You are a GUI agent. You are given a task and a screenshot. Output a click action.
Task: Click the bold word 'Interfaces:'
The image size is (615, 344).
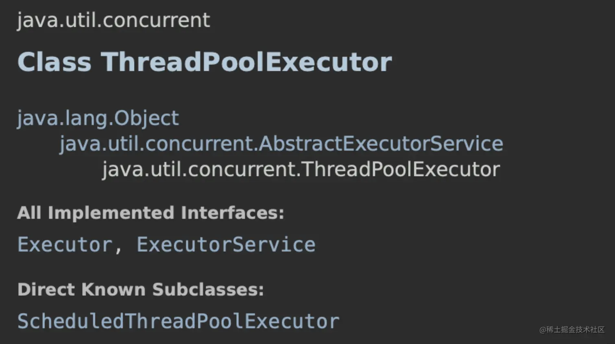232,213
